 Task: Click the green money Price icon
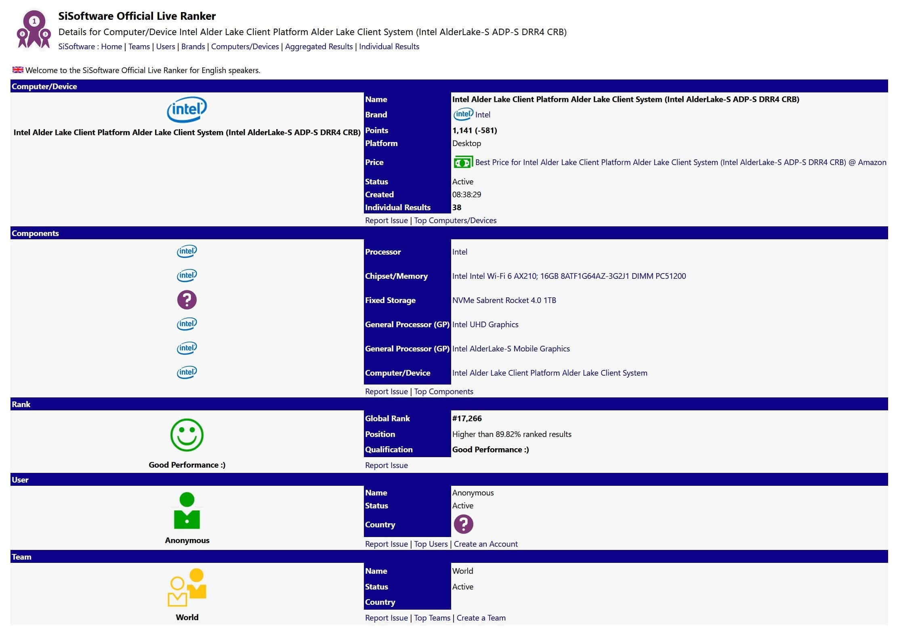(x=462, y=163)
